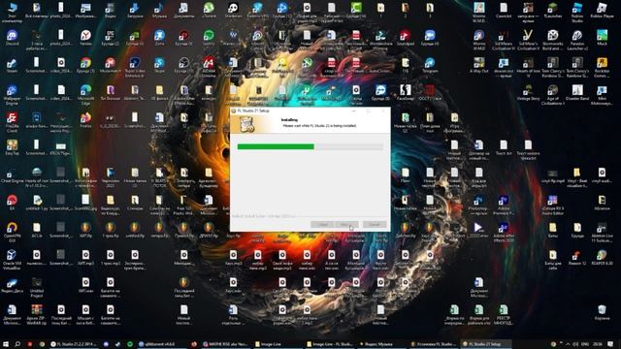The width and height of the screenshot is (621, 349).
Task: Open the Muck game icon
Action: [x=602, y=38]
